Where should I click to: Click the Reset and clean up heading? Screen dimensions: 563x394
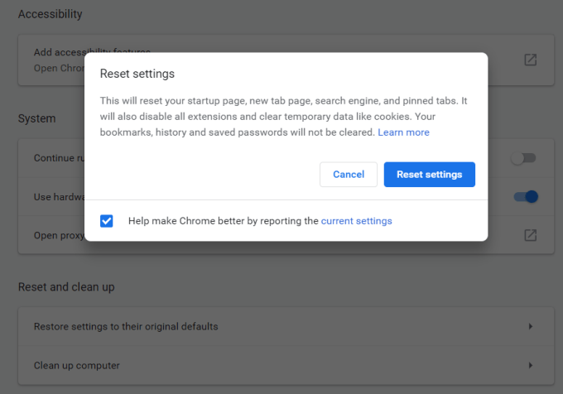66,286
